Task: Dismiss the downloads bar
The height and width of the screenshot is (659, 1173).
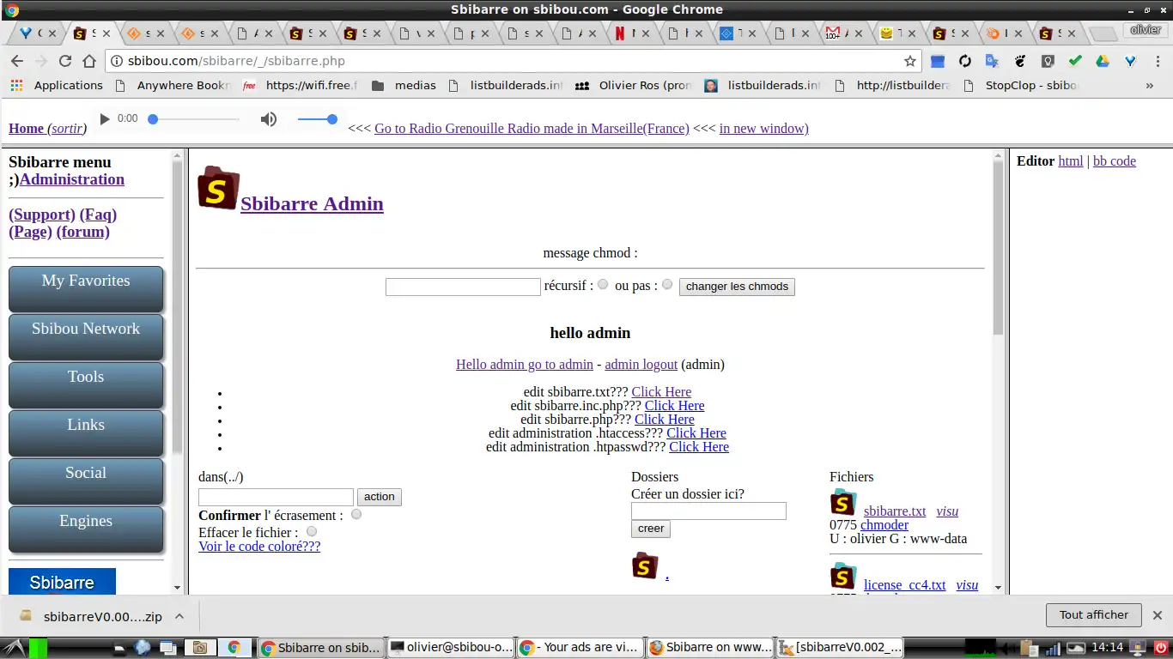Action: [x=1158, y=615]
